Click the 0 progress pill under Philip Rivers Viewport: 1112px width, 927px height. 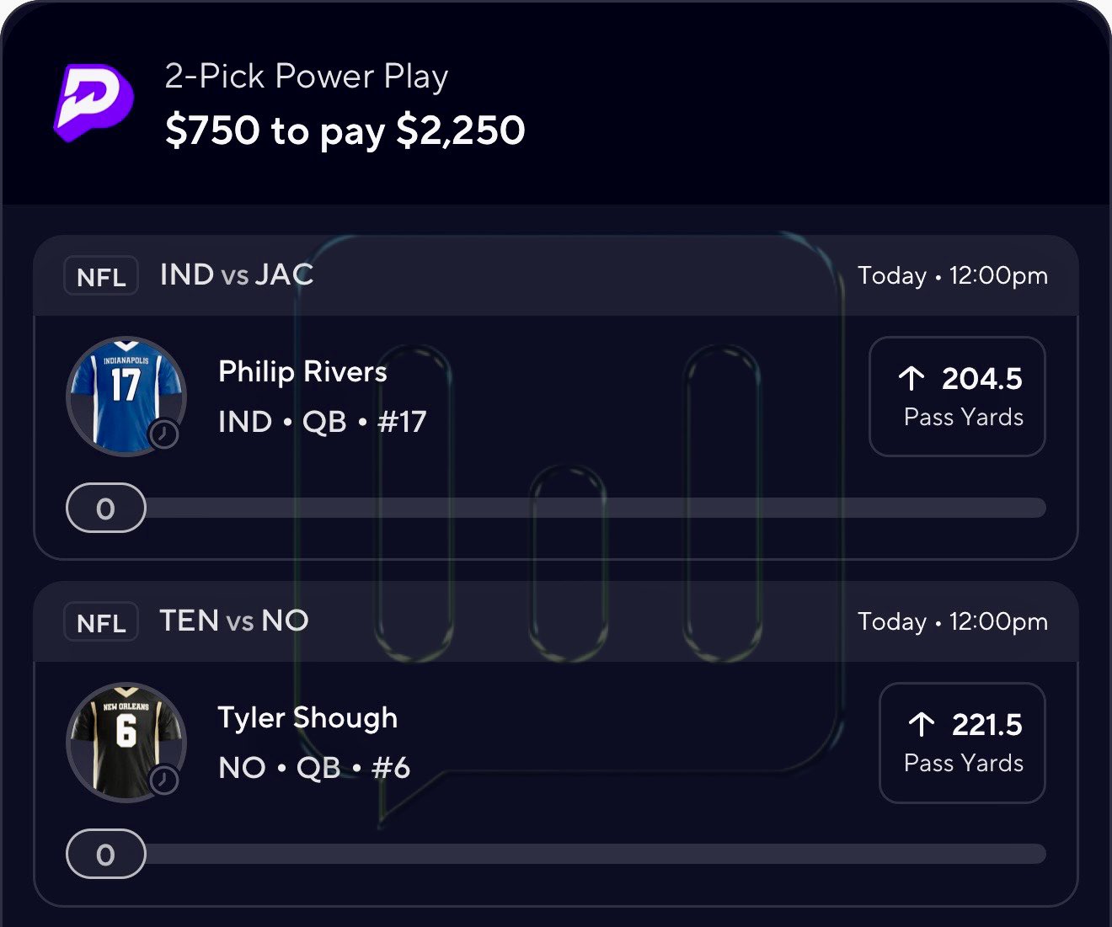[x=106, y=508]
